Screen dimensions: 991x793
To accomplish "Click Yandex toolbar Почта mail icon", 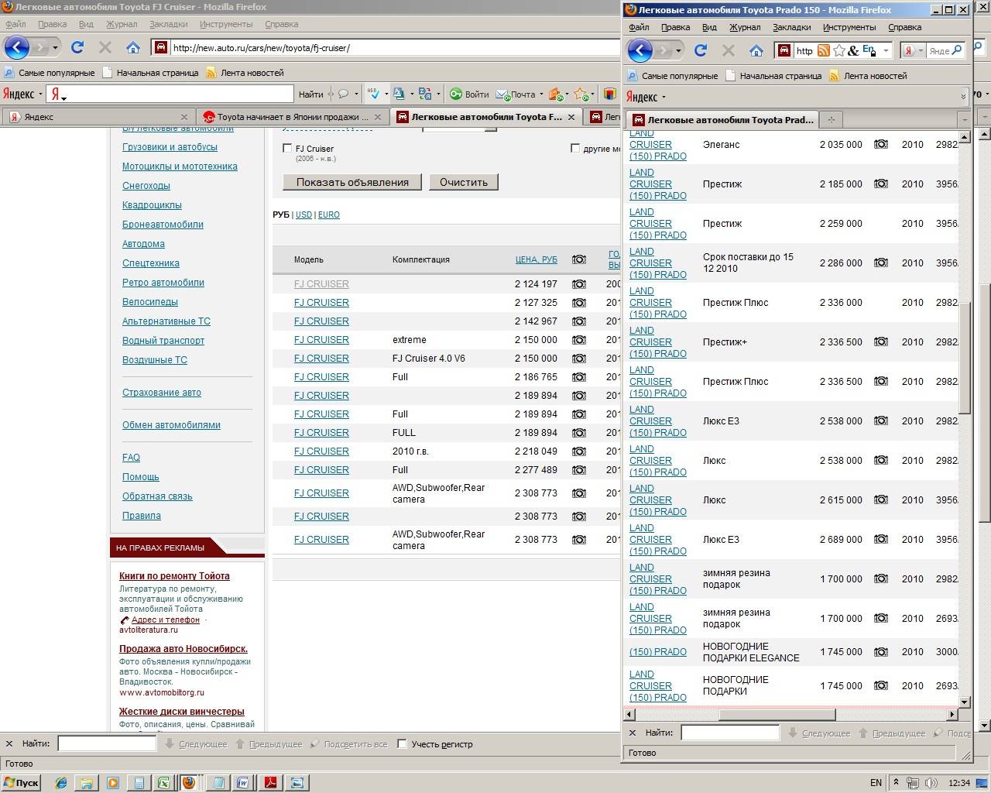I will [502, 94].
